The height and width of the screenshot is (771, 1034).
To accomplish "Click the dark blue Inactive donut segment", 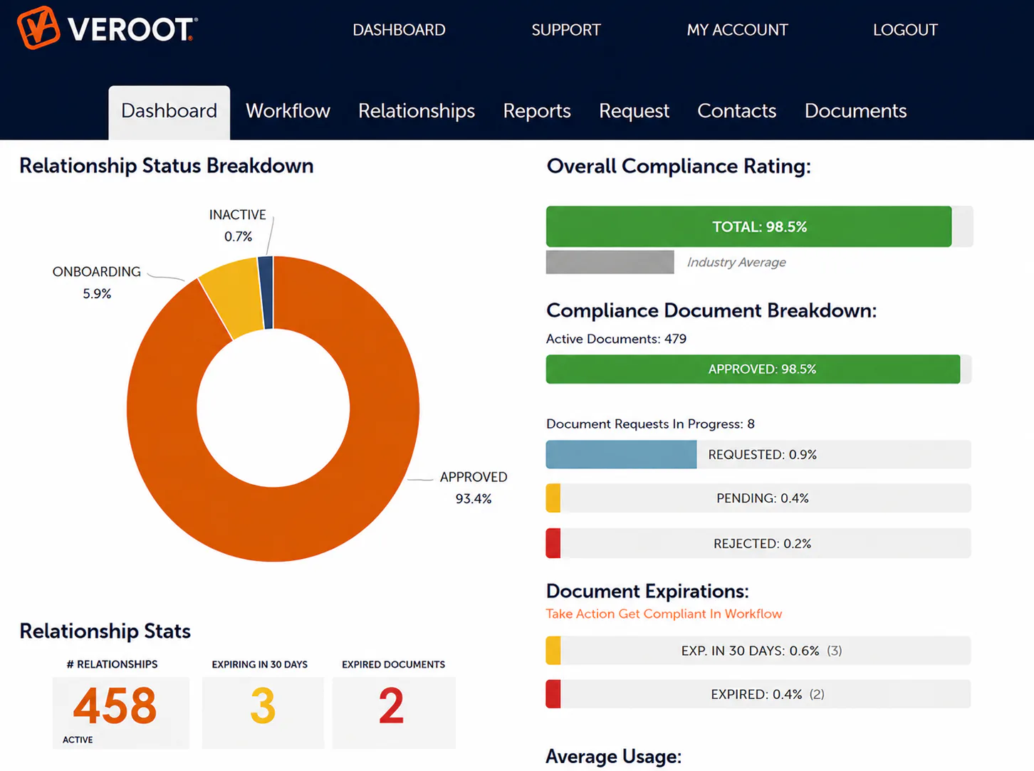I will (x=266, y=293).
